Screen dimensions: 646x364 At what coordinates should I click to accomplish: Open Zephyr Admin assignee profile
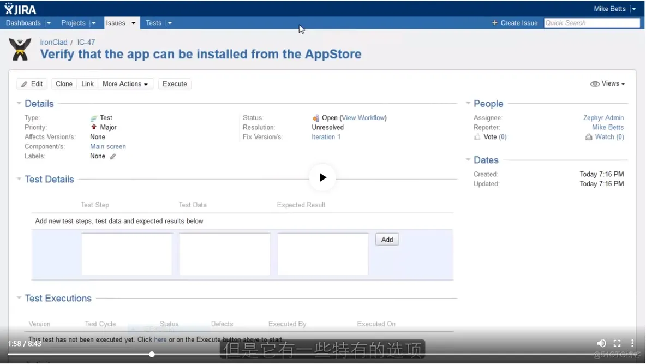click(x=603, y=118)
